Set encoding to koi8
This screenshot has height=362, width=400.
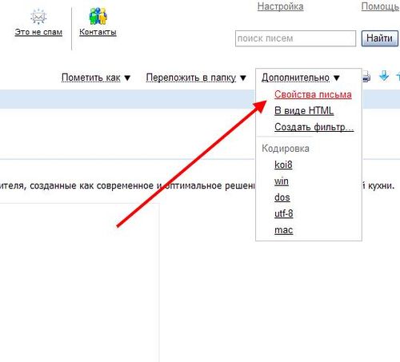(x=283, y=165)
